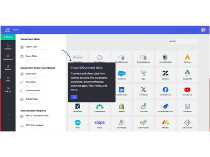Select the Smartsheet connector
The width and height of the screenshot is (210, 157).
[x=78, y=108]
